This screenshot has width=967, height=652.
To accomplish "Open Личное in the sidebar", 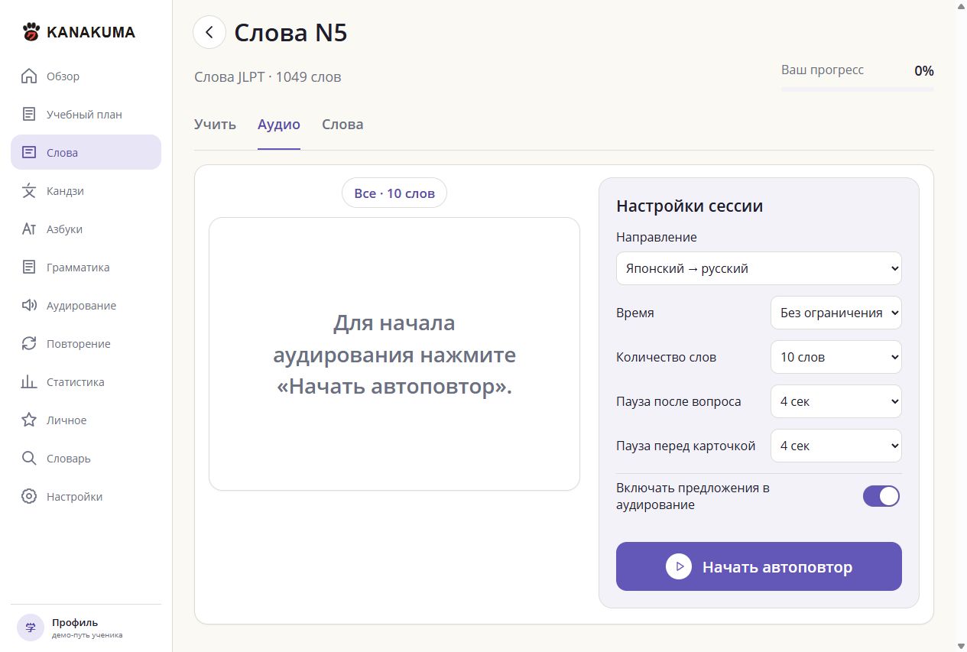I will (x=86, y=420).
